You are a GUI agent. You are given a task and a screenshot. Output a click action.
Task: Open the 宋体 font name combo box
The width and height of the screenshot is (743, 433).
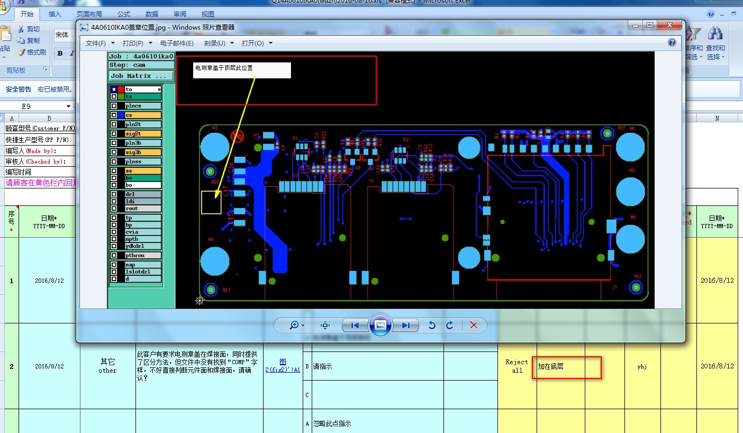tap(65, 35)
